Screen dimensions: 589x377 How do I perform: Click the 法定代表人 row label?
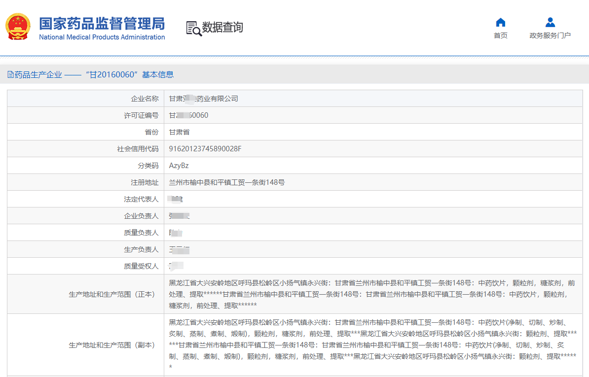click(141, 199)
